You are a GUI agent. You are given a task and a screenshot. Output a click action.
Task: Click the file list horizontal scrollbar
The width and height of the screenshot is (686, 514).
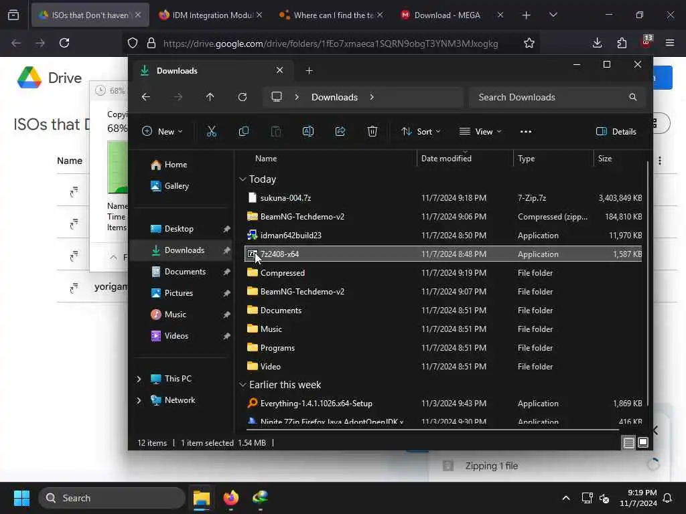(433, 430)
